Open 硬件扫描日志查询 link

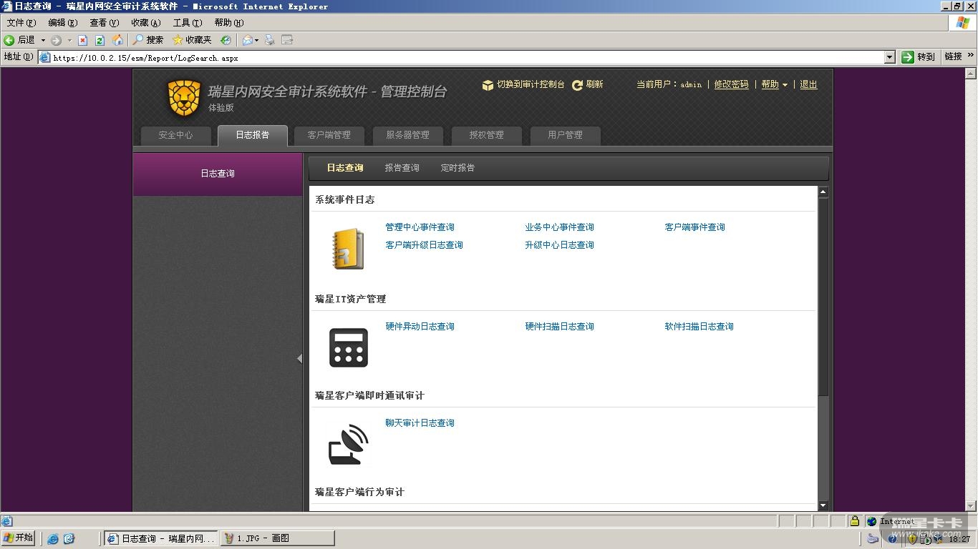point(559,327)
